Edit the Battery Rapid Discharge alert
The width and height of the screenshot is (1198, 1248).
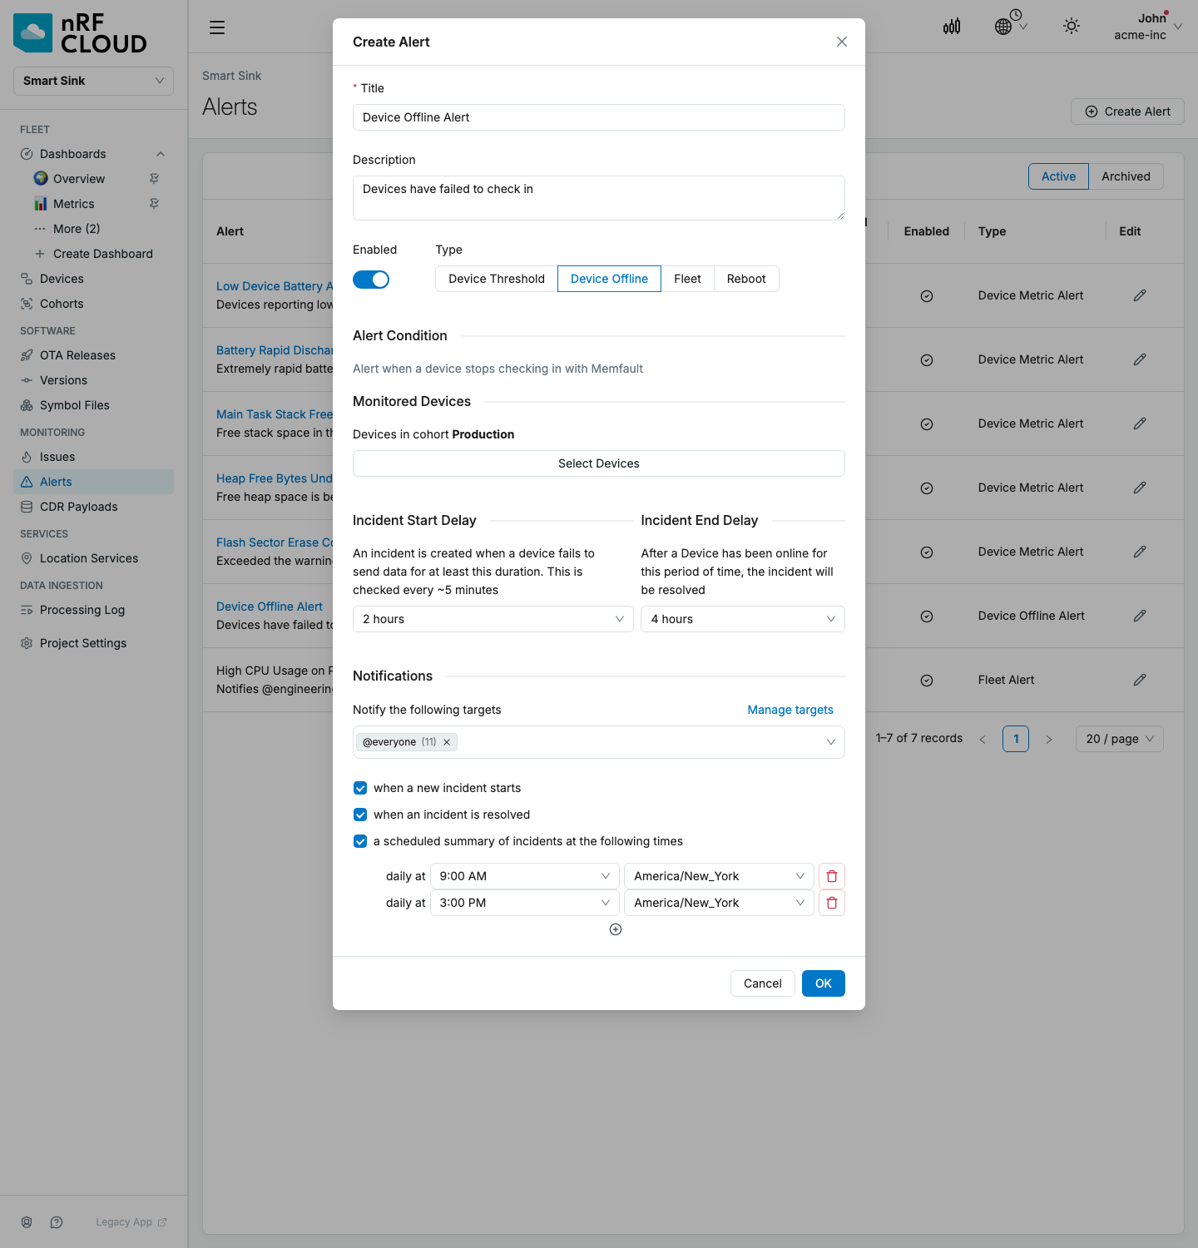[1140, 359]
